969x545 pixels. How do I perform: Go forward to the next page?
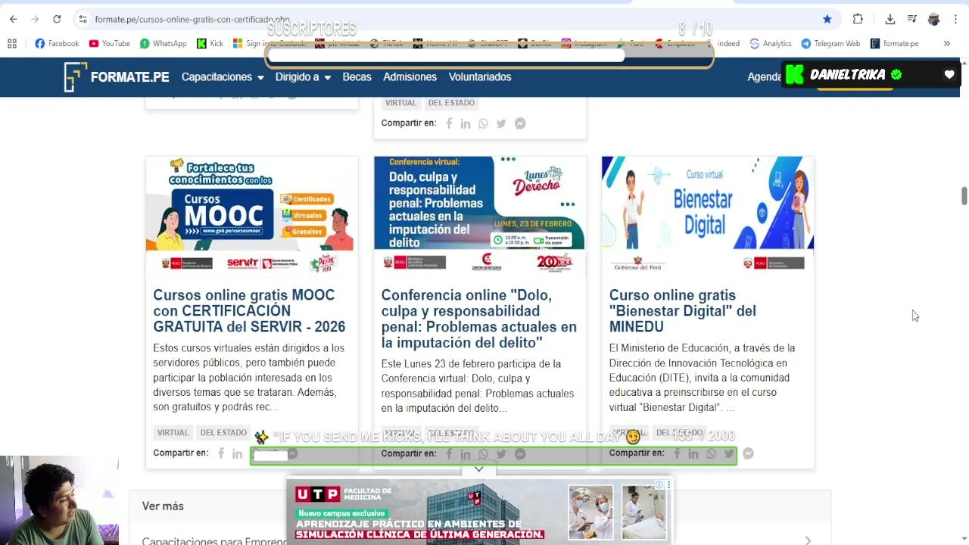pyautogui.click(x=35, y=19)
